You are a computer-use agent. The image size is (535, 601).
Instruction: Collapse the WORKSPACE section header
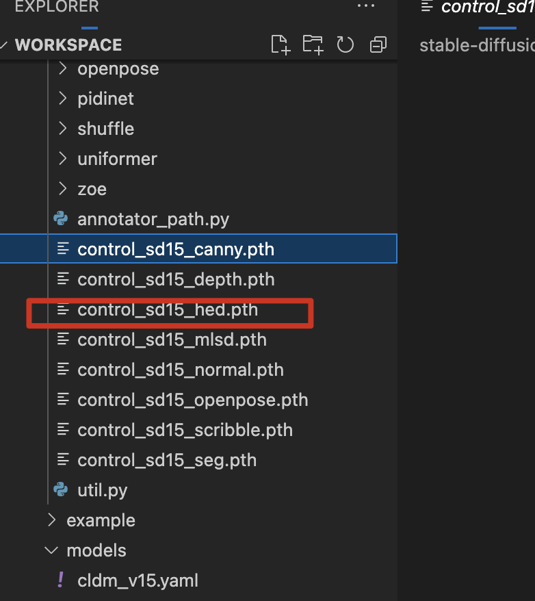tap(68, 45)
